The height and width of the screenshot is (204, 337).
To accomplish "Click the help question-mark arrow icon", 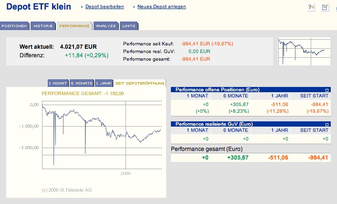I will 312,7.
